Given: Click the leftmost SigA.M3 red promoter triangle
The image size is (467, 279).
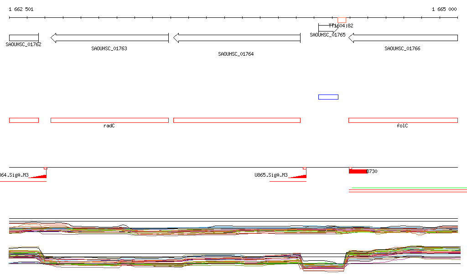Looking at the screenshot, I should (x=39, y=176).
